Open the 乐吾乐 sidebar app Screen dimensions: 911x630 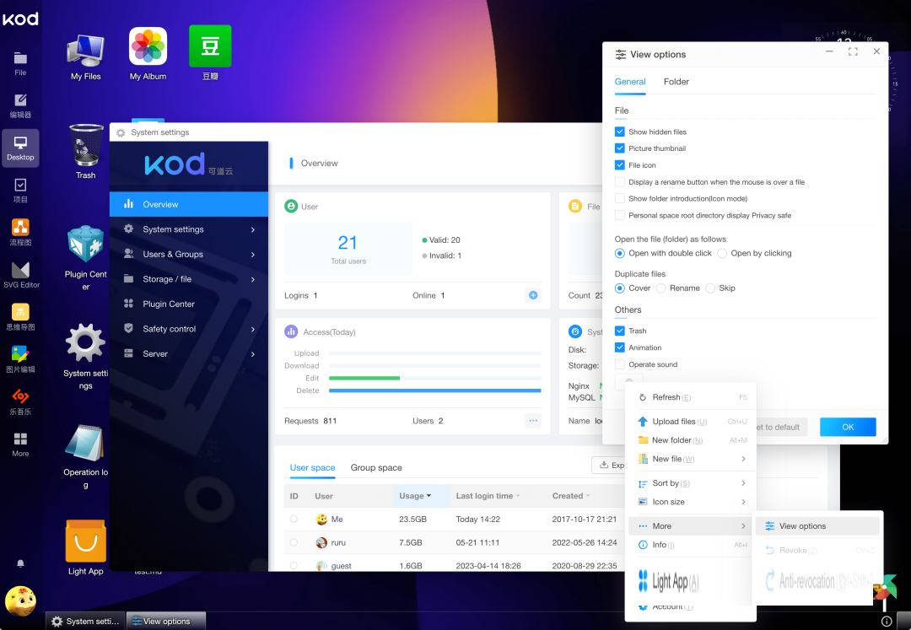(x=20, y=402)
